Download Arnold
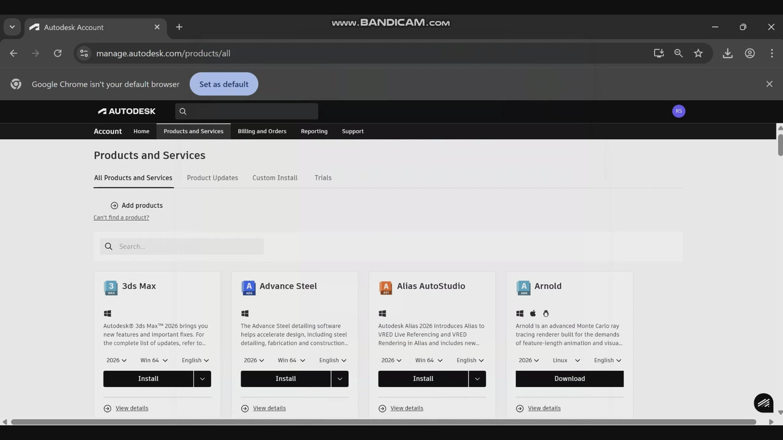This screenshot has width=783, height=440. point(570,379)
